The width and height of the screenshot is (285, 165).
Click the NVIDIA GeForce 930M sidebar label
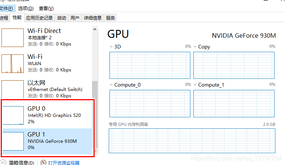52,141
